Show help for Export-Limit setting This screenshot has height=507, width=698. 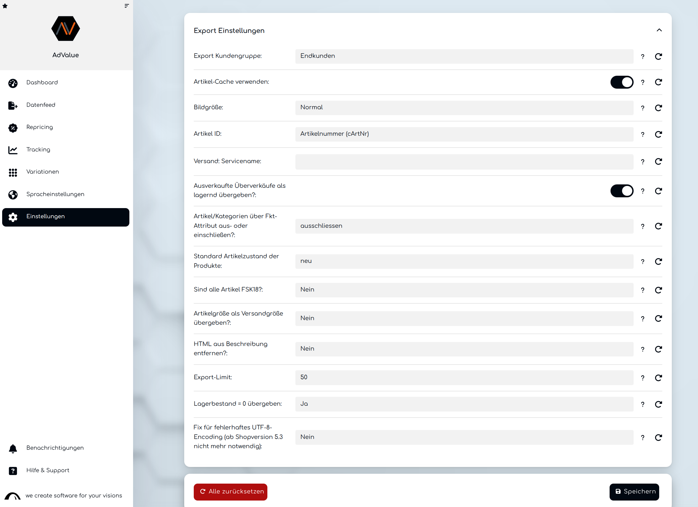(x=643, y=378)
